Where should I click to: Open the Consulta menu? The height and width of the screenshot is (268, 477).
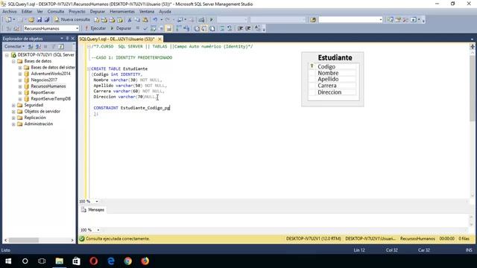click(x=56, y=12)
